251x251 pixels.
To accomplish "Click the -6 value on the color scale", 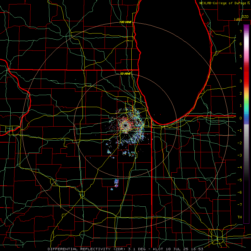I will [240, 192].
